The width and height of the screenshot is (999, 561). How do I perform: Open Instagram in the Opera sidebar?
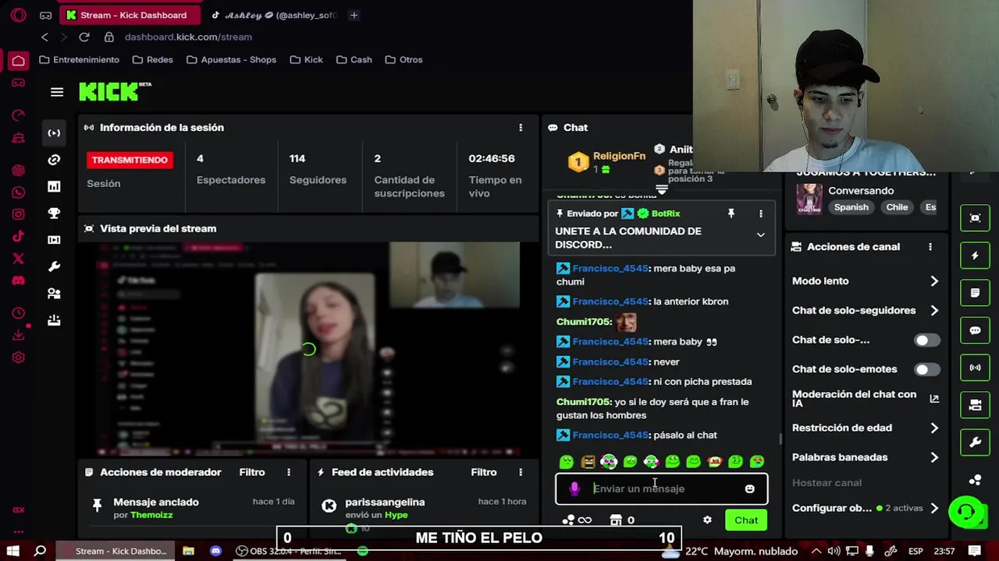(18, 214)
